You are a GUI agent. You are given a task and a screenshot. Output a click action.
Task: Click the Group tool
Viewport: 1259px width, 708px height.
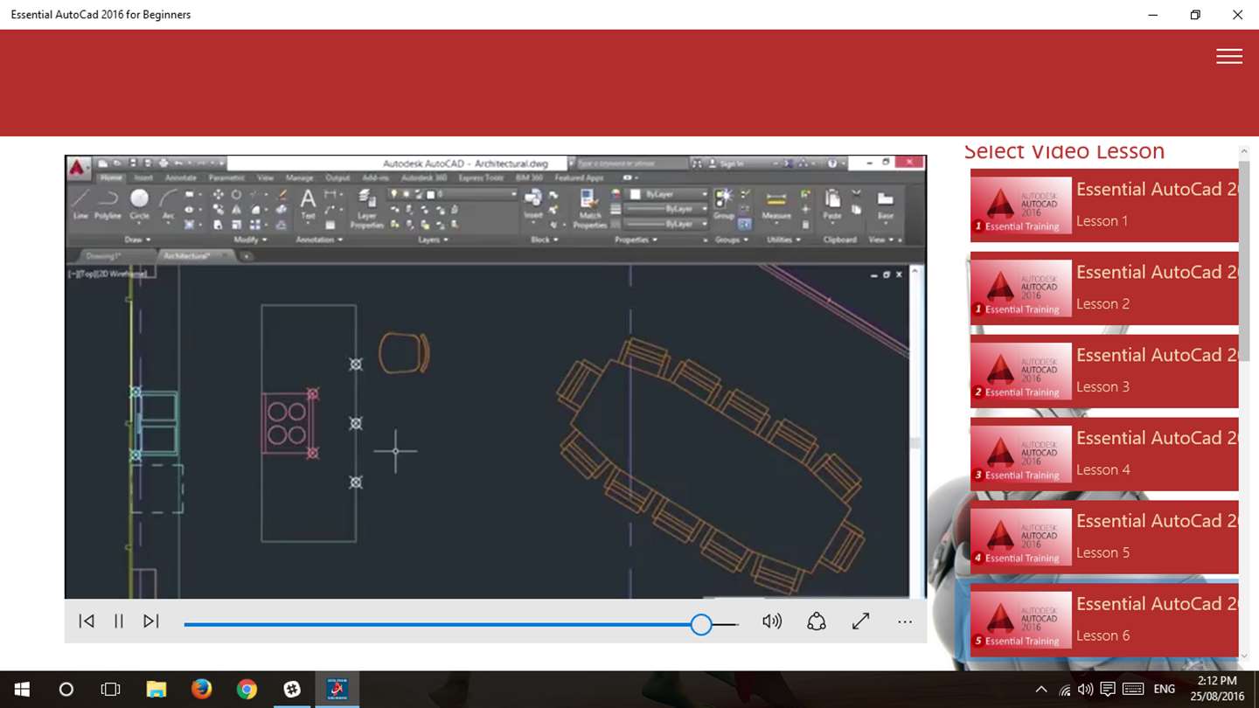(724, 204)
